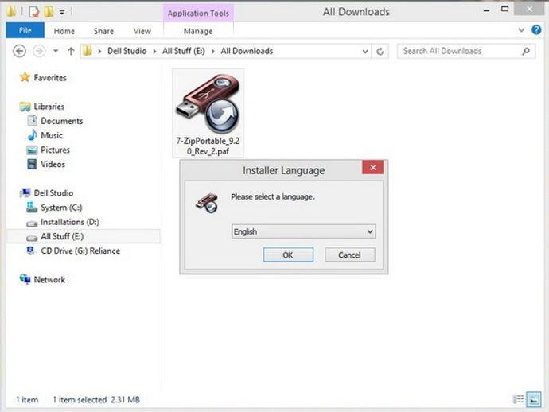Refresh the All Downloads folder
This screenshot has height=412, width=549.
[x=380, y=52]
